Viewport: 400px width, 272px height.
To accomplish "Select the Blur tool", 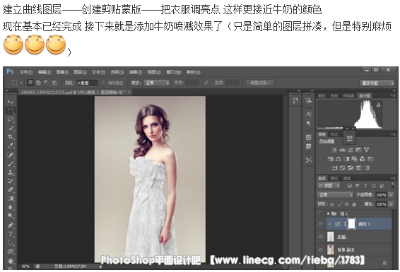I will click(x=10, y=207).
